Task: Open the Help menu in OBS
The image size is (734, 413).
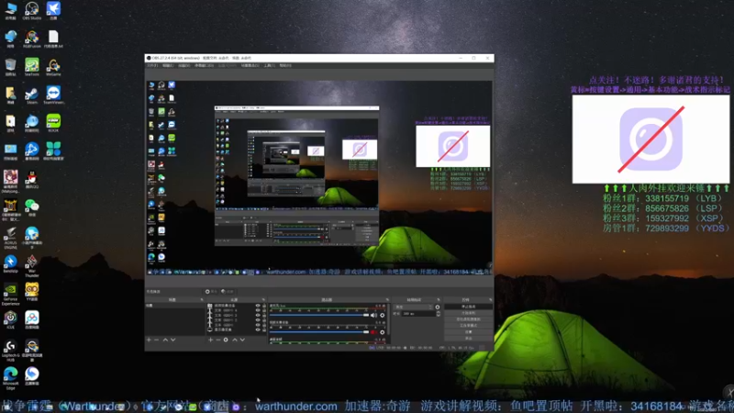Action: 285,65
